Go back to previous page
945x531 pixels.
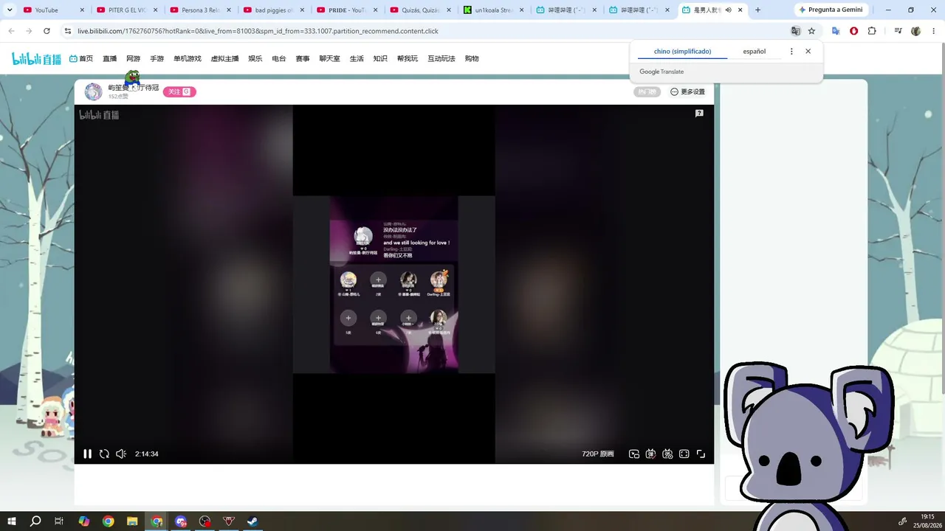(x=11, y=31)
